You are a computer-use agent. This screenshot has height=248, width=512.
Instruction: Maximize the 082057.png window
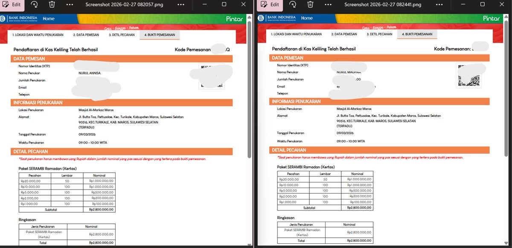point(224,4)
